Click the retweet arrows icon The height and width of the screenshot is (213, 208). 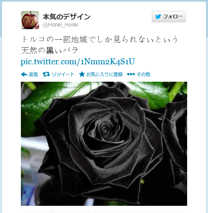[46, 74]
